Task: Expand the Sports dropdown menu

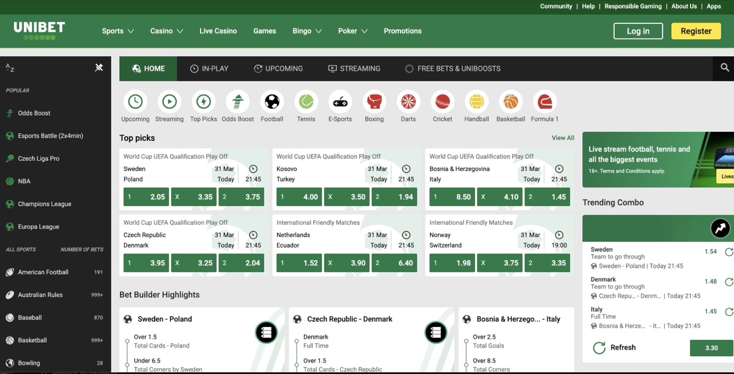Action: [117, 31]
